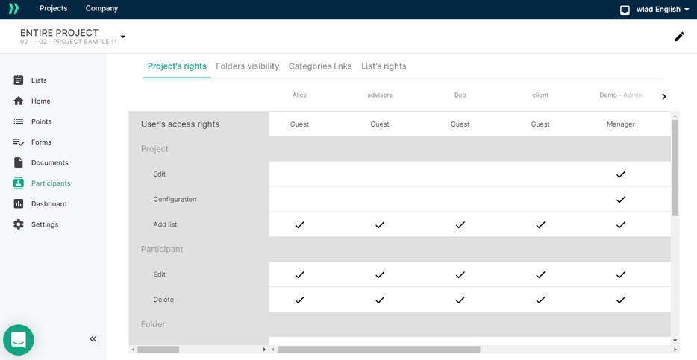The height and width of the screenshot is (360, 697).
Task: Toggle Participant Delete right for client
Action: coord(540,300)
